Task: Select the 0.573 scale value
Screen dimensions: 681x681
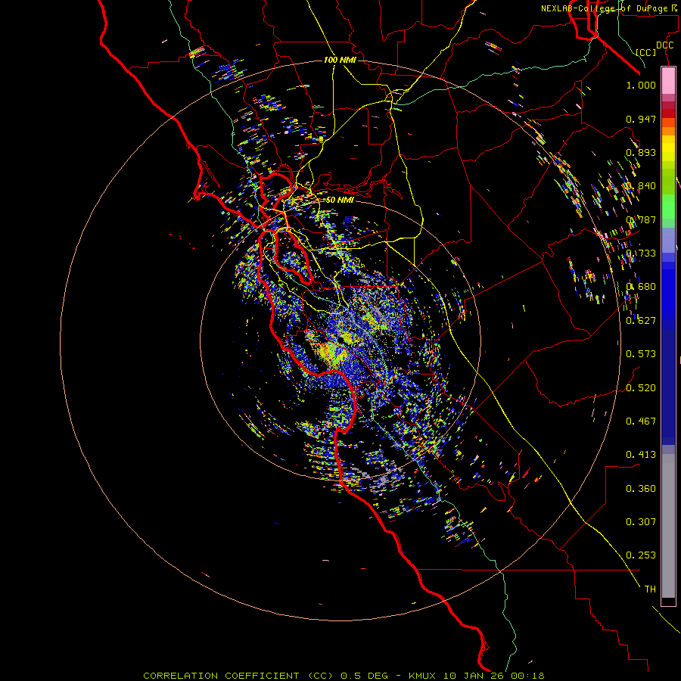Action: click(x=641, y=354)
